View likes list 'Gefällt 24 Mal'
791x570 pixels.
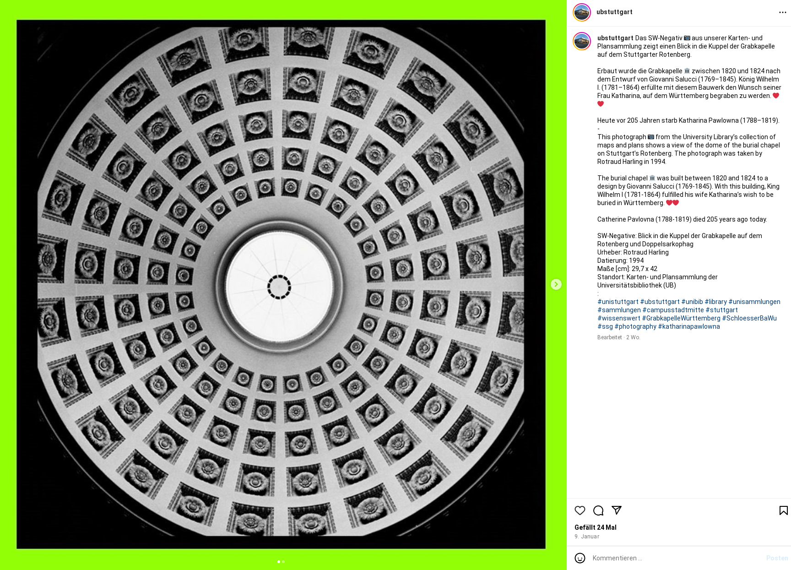pyautogui.click(x=596, y=527)
